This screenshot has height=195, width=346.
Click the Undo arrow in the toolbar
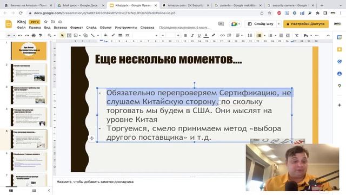(x=20, y=35)
